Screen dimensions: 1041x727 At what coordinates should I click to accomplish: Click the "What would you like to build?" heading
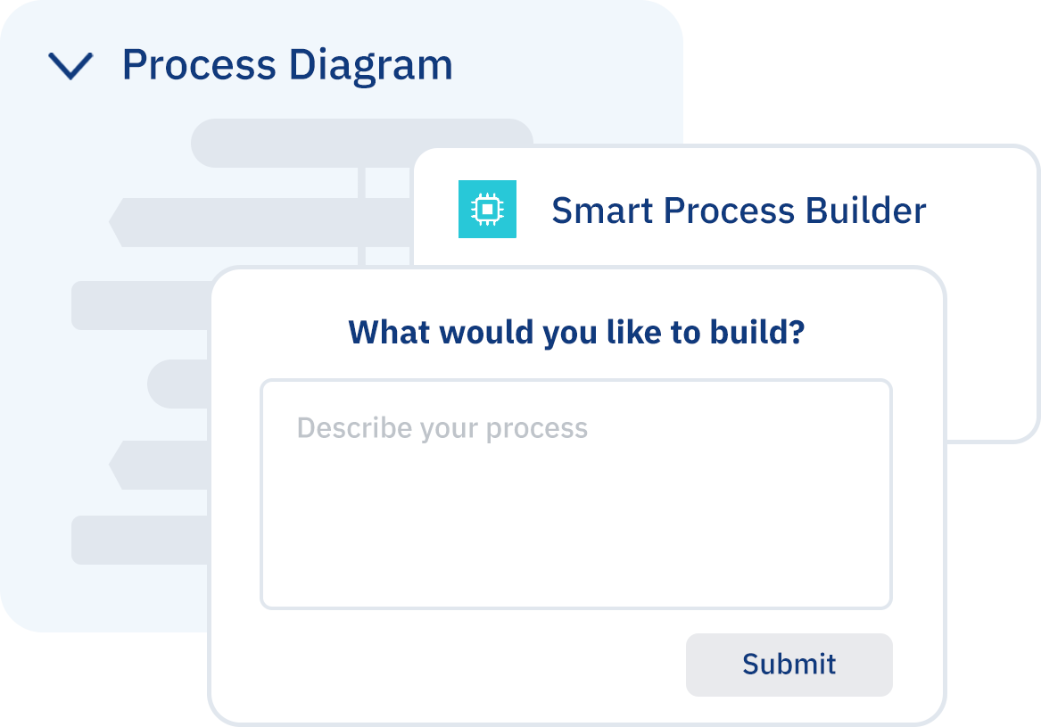(x=576, y=332)
